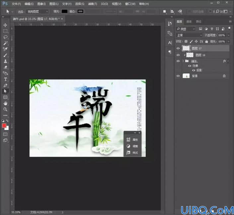
Task: Expand the 端午 layer group chevron
Action: (183, 61)
